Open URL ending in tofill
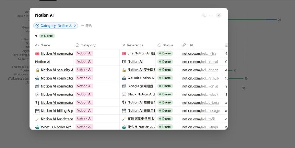The height and width of the screenshot is (148, 295). [199, 119]
